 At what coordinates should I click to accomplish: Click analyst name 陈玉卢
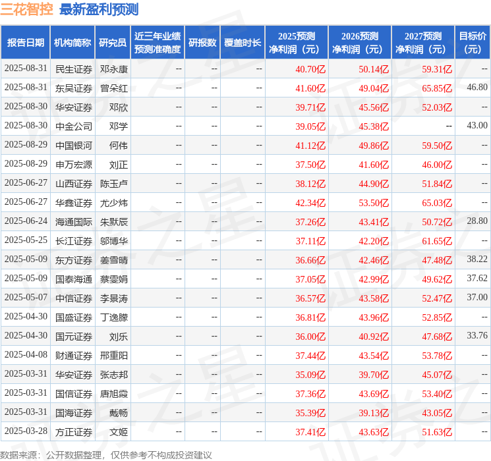113,184
